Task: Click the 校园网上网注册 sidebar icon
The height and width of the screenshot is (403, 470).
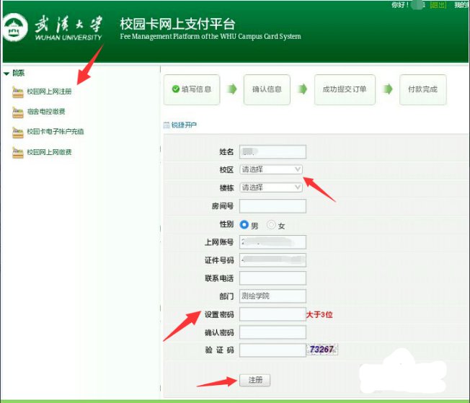Action: [18, 92]
